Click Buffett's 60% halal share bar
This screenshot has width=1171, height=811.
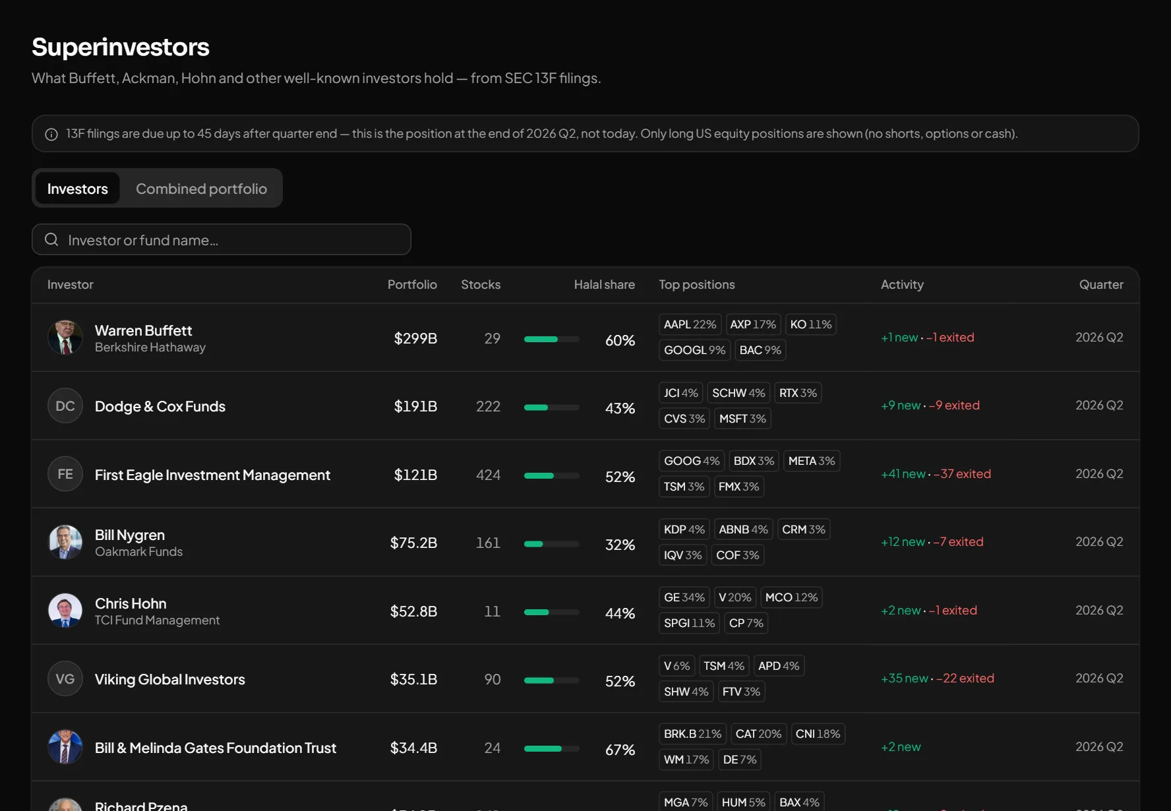tap(552, 340)
